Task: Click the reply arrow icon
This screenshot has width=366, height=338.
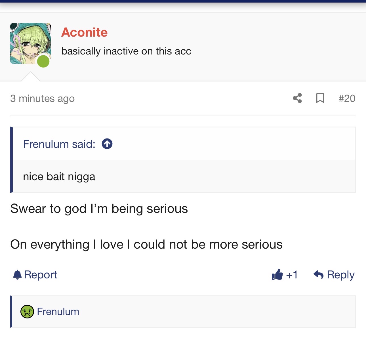Action: [318, 274]
